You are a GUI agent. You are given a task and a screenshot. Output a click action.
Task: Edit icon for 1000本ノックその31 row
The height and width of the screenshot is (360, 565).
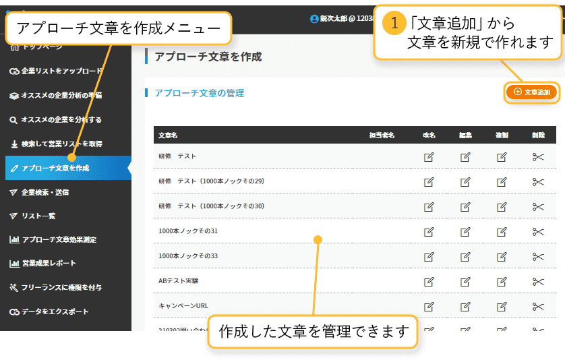[x=465, y=232]
